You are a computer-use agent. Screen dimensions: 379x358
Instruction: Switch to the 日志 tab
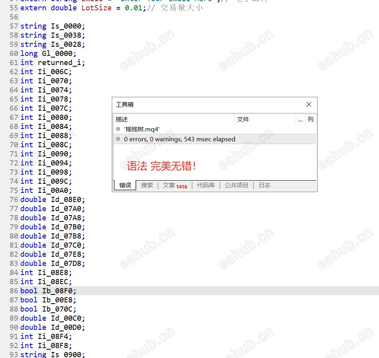point(264,185)
